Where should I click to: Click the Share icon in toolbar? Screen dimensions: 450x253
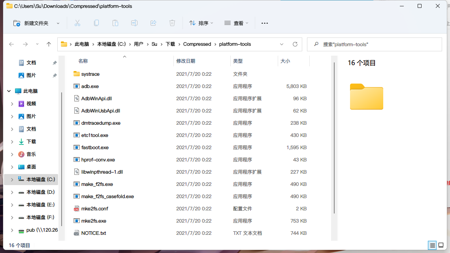(153, 23)
